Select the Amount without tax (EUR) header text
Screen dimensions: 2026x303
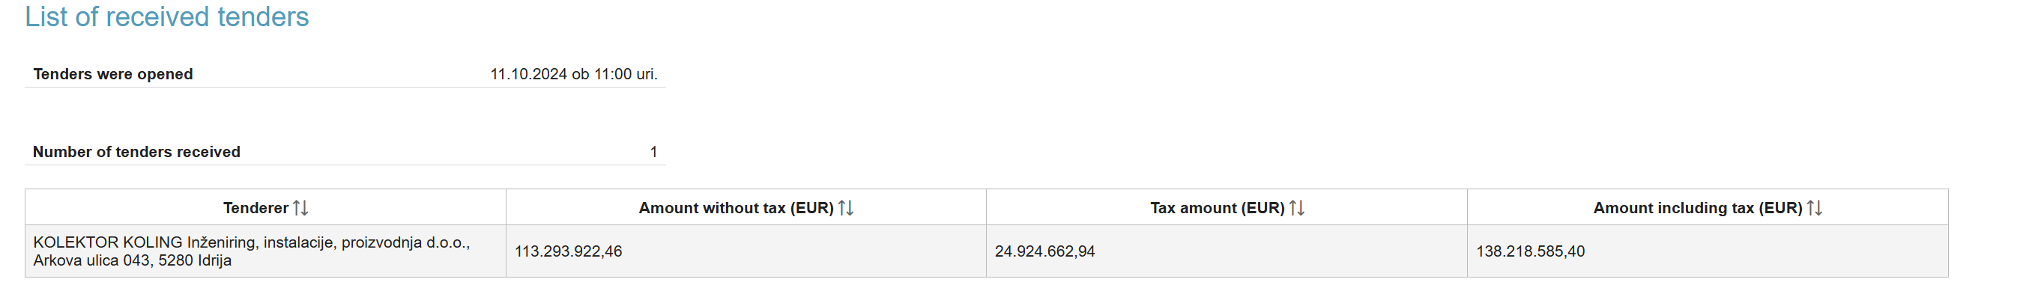pos(735,208)
